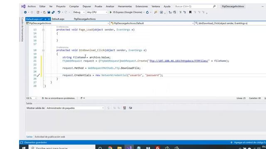Open the Ayuda menu
Screen dimensions: 266x149
[167, 7]
